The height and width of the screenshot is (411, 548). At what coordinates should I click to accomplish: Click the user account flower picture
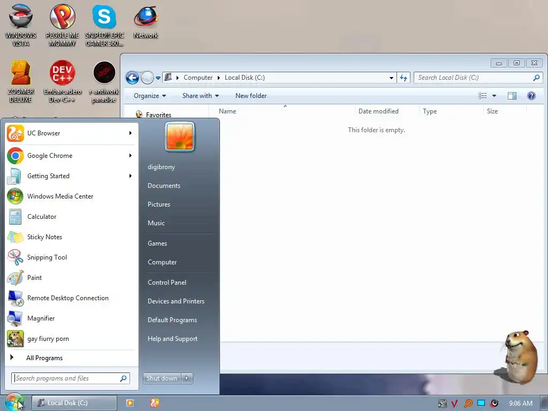point(180,136)
